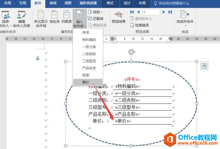
Task: Choose 一级分类 from the merge field list
Action: pos(88,47)
